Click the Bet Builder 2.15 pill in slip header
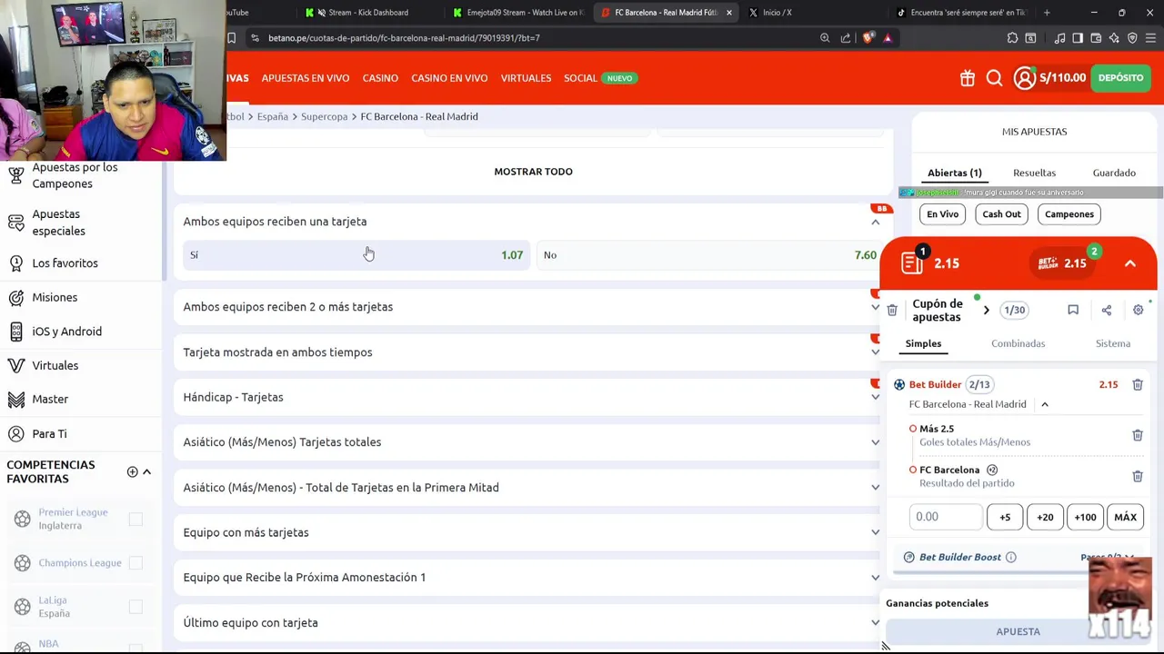The height and width of the screenshot is (654, 1164). point(1063,263)
